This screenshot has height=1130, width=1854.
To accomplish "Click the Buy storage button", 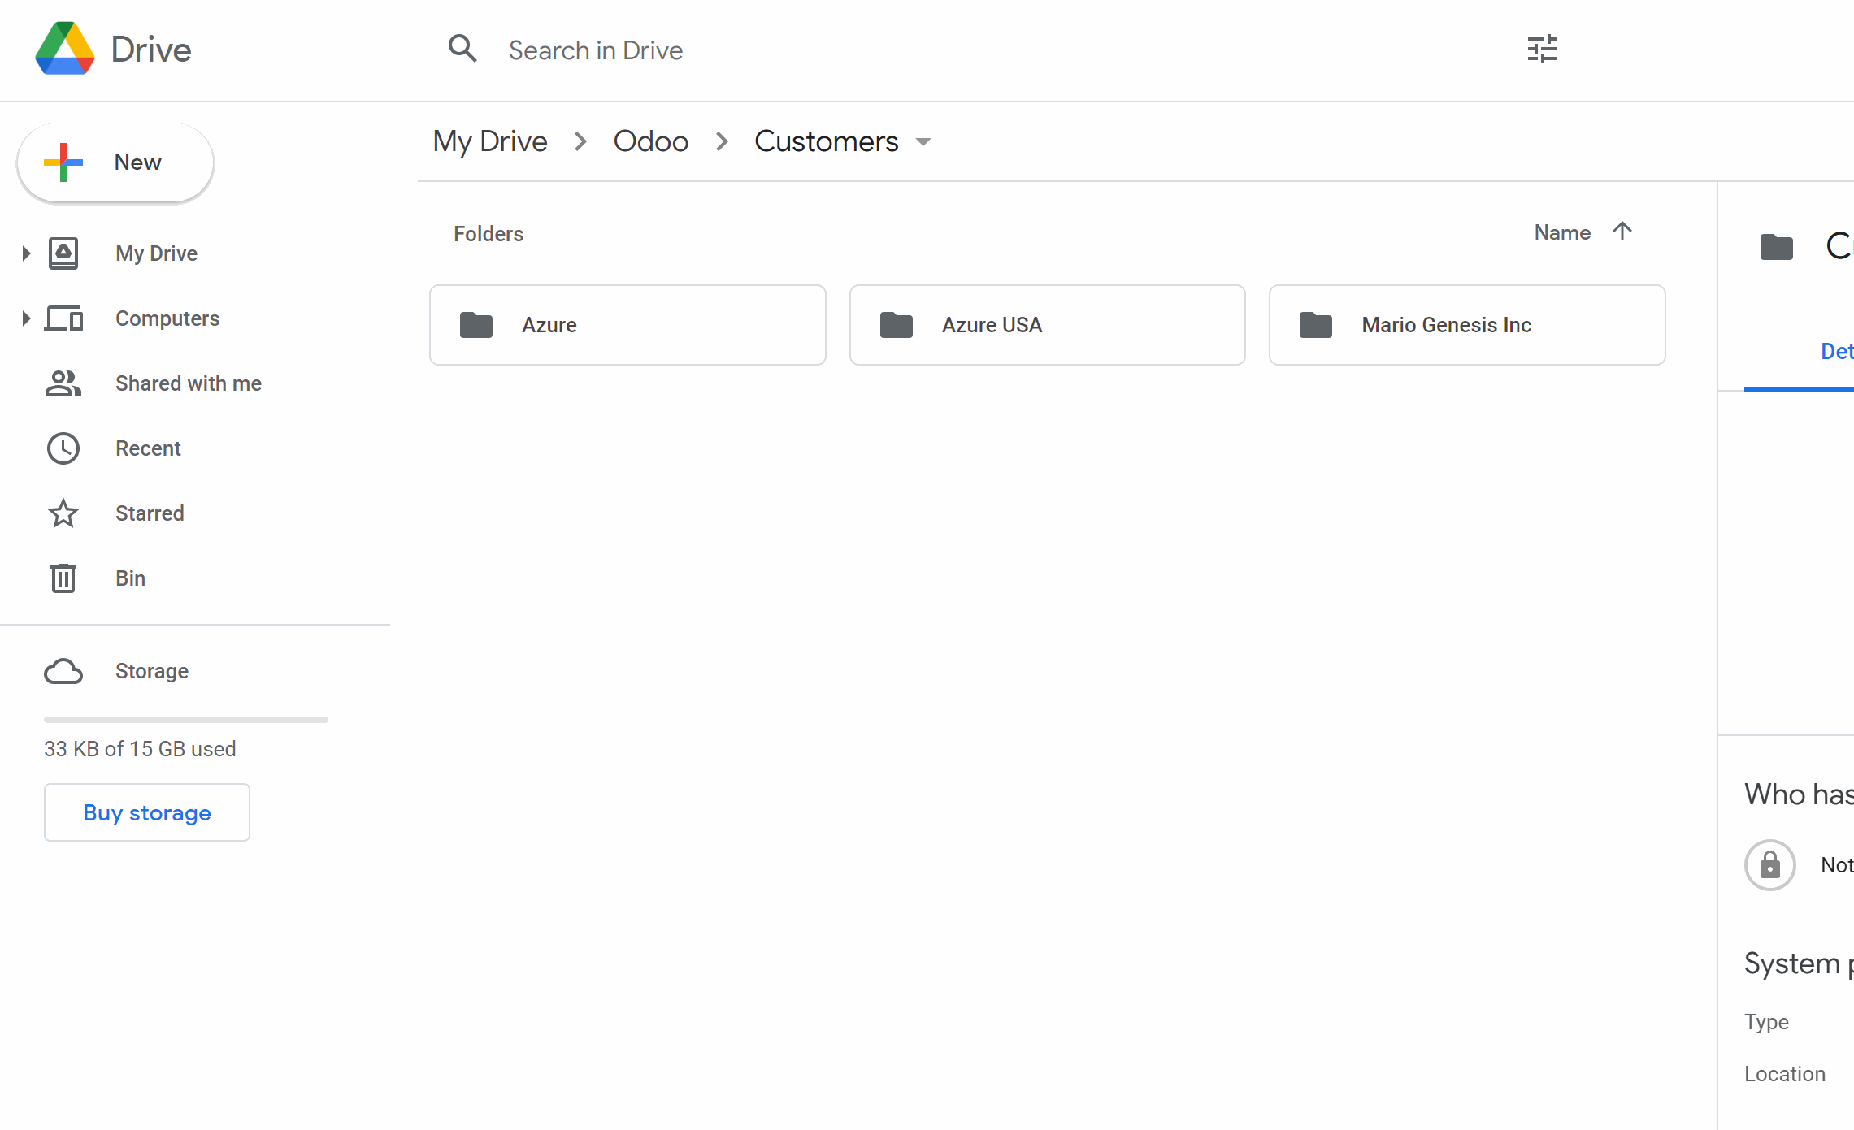I will point(147,812).
